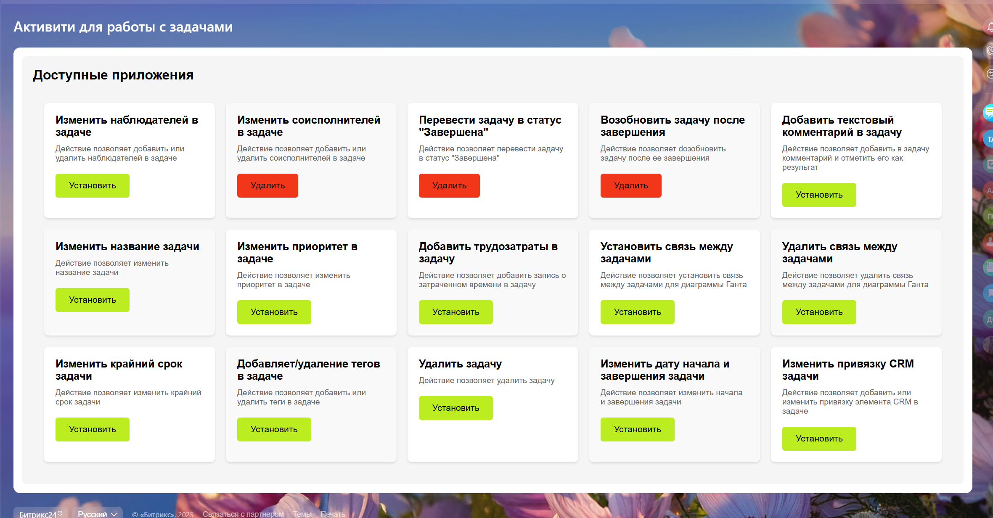Install 'Изменить привязку CRM задачи' app
Screen dimensions: 993x518
[x=819, y=439]
